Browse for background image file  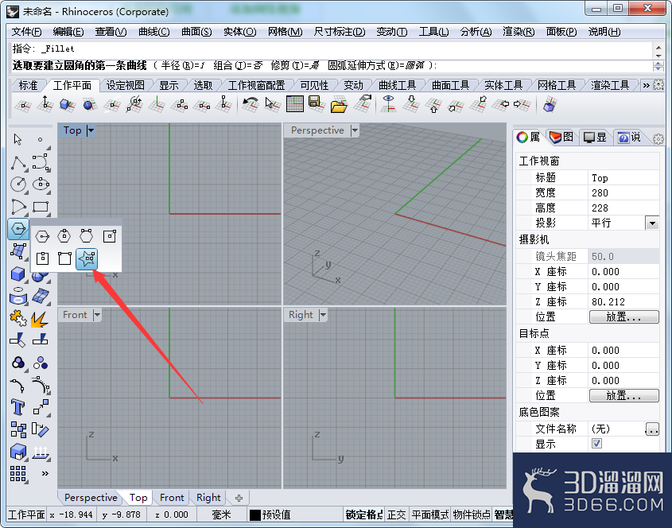pos(652,429)
